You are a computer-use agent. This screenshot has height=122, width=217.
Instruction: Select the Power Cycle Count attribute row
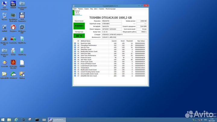pyautogui.click(x=110, y=62)
